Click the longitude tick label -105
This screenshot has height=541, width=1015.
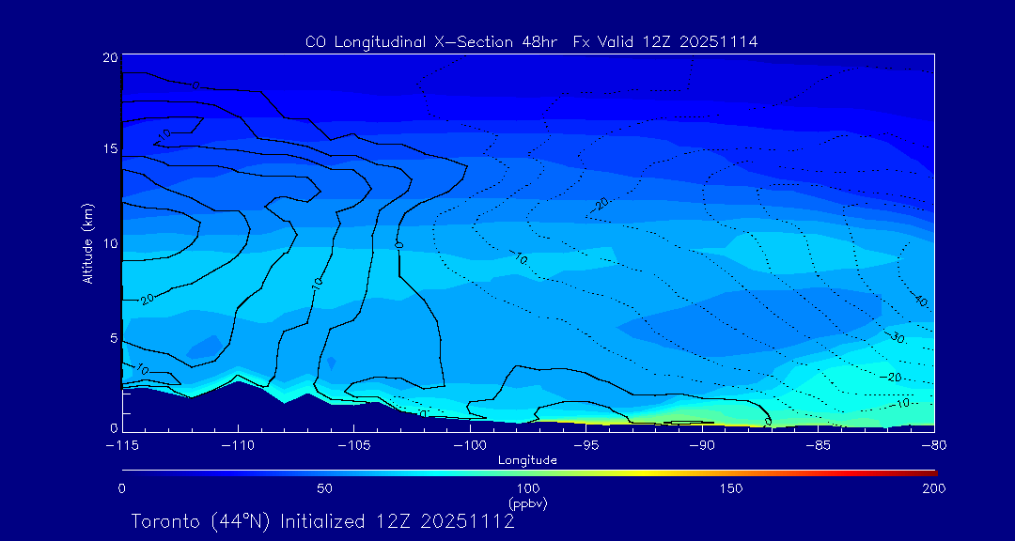[353, 445]
